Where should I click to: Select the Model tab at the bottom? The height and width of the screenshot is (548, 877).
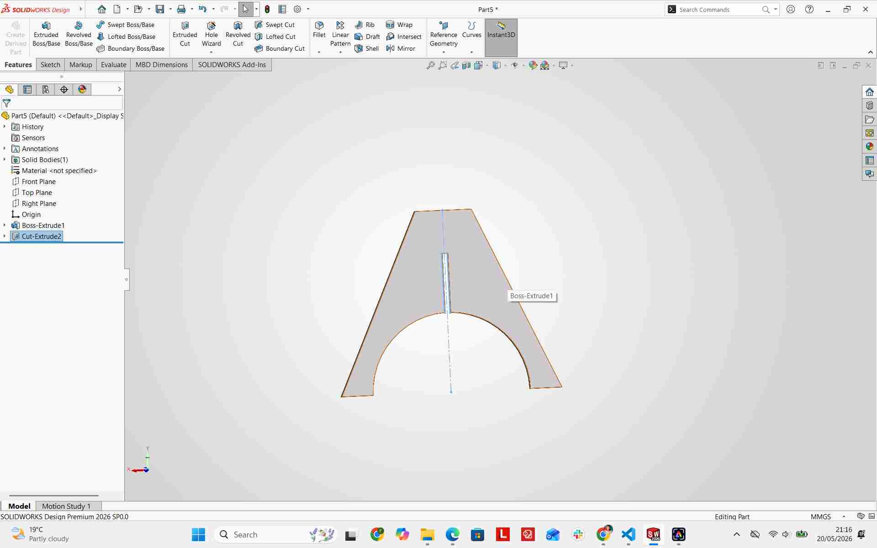pyautogui.click(x=19, y=506)
